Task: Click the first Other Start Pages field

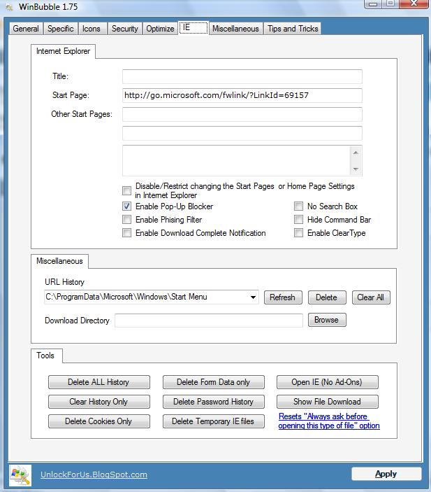Action: coord(242,114)
